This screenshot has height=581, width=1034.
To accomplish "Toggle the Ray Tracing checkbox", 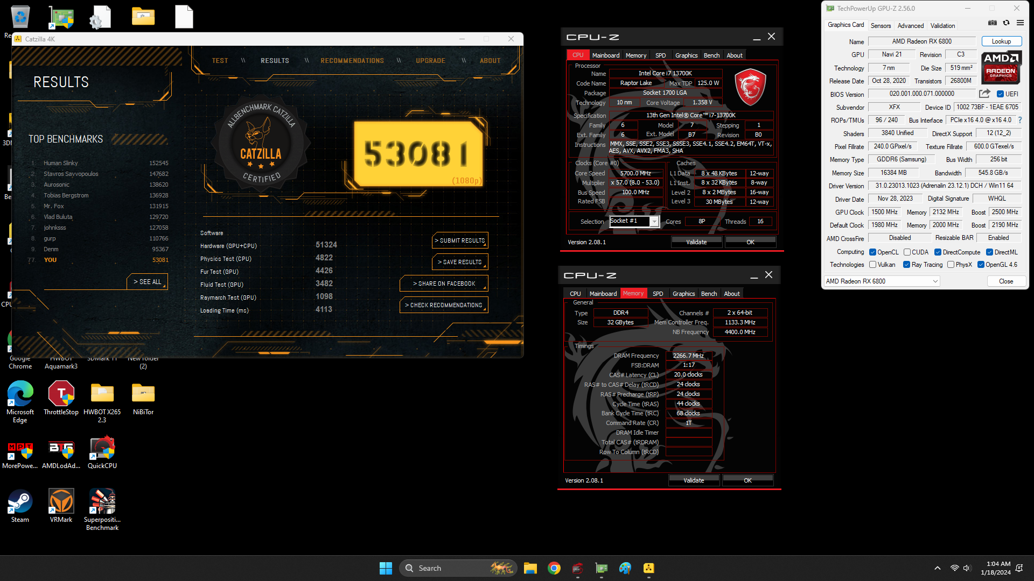I will [x=906, y=265].
